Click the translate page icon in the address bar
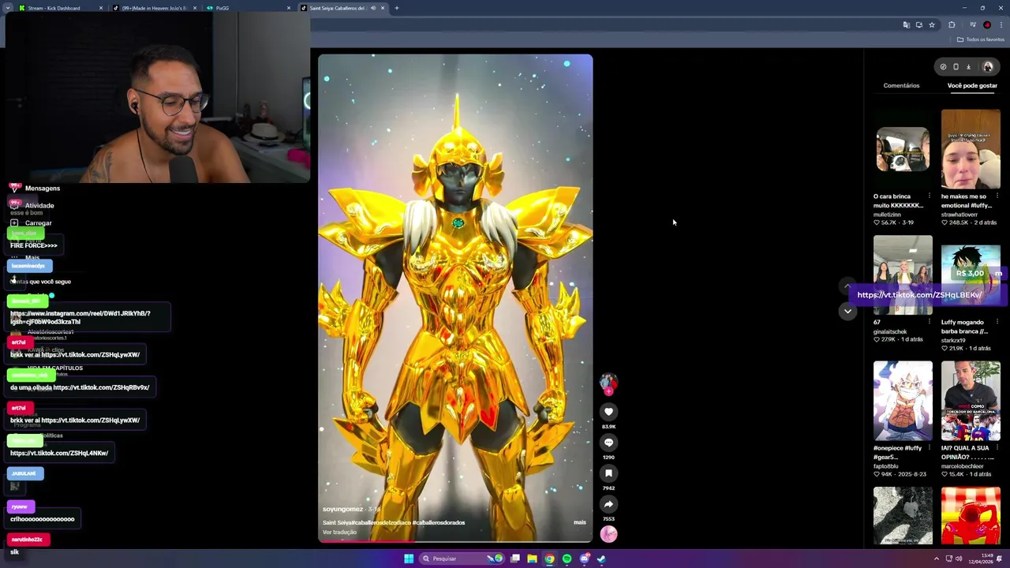Screen dimensions: 1010x568 point(906,24)
